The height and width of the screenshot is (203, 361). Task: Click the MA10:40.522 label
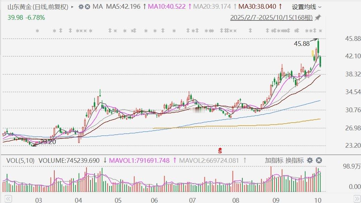coord(167,6)
